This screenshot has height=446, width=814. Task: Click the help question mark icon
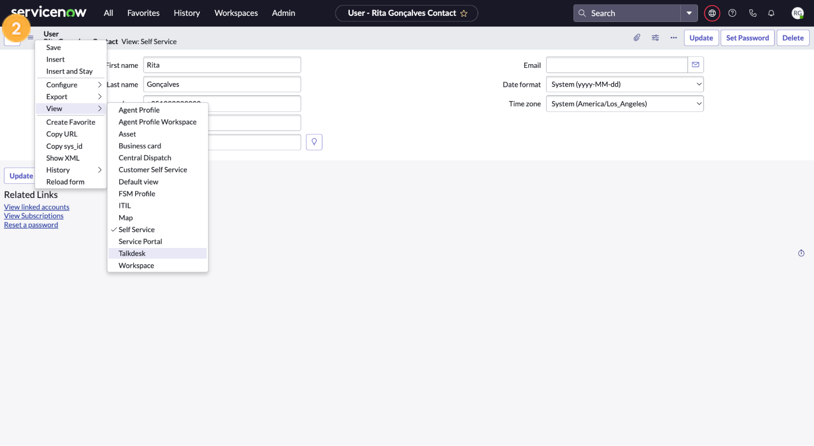tap(732, 13)
